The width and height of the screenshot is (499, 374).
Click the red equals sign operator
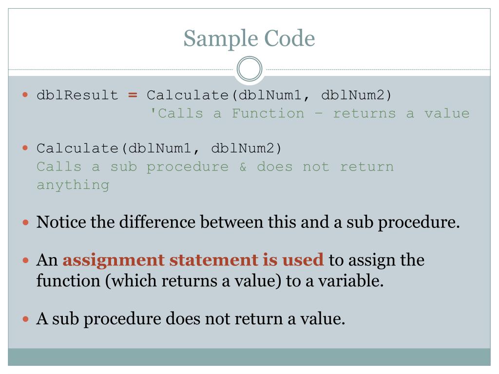133,95
